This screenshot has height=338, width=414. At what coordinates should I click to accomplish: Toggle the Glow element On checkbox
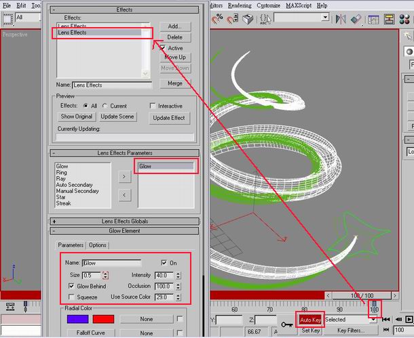point(164,263)
